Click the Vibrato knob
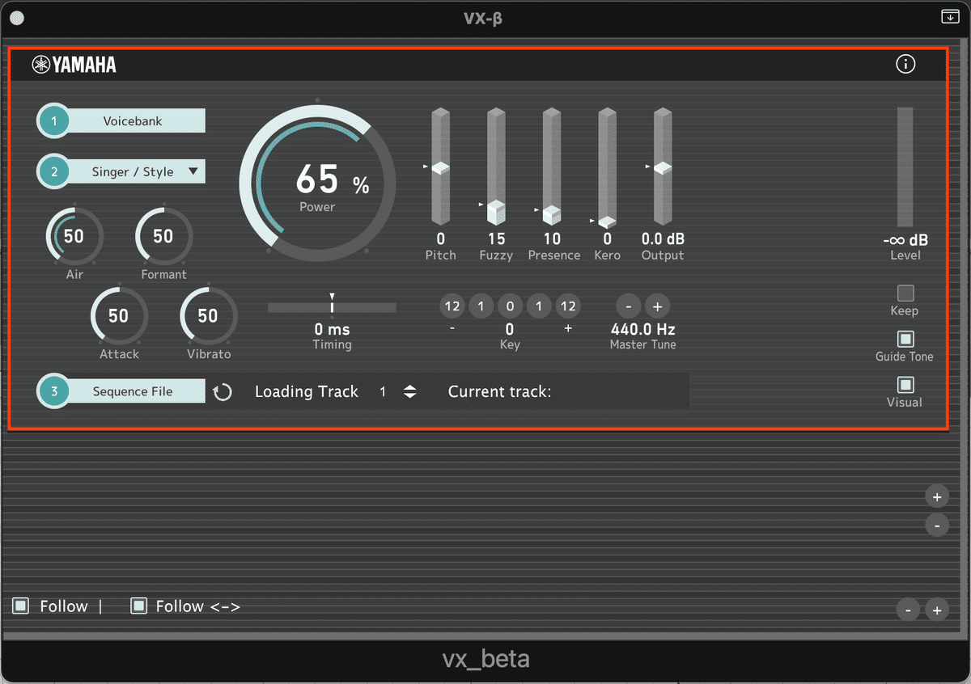The height and width of the screenshot is (684, 971). point(208,316)
